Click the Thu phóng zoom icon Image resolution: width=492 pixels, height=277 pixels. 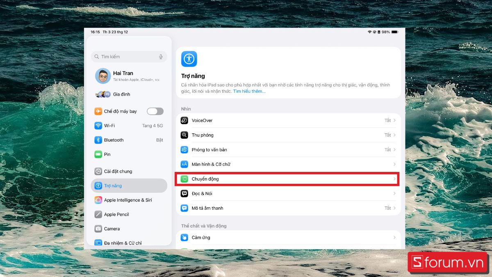pos(184,135)
